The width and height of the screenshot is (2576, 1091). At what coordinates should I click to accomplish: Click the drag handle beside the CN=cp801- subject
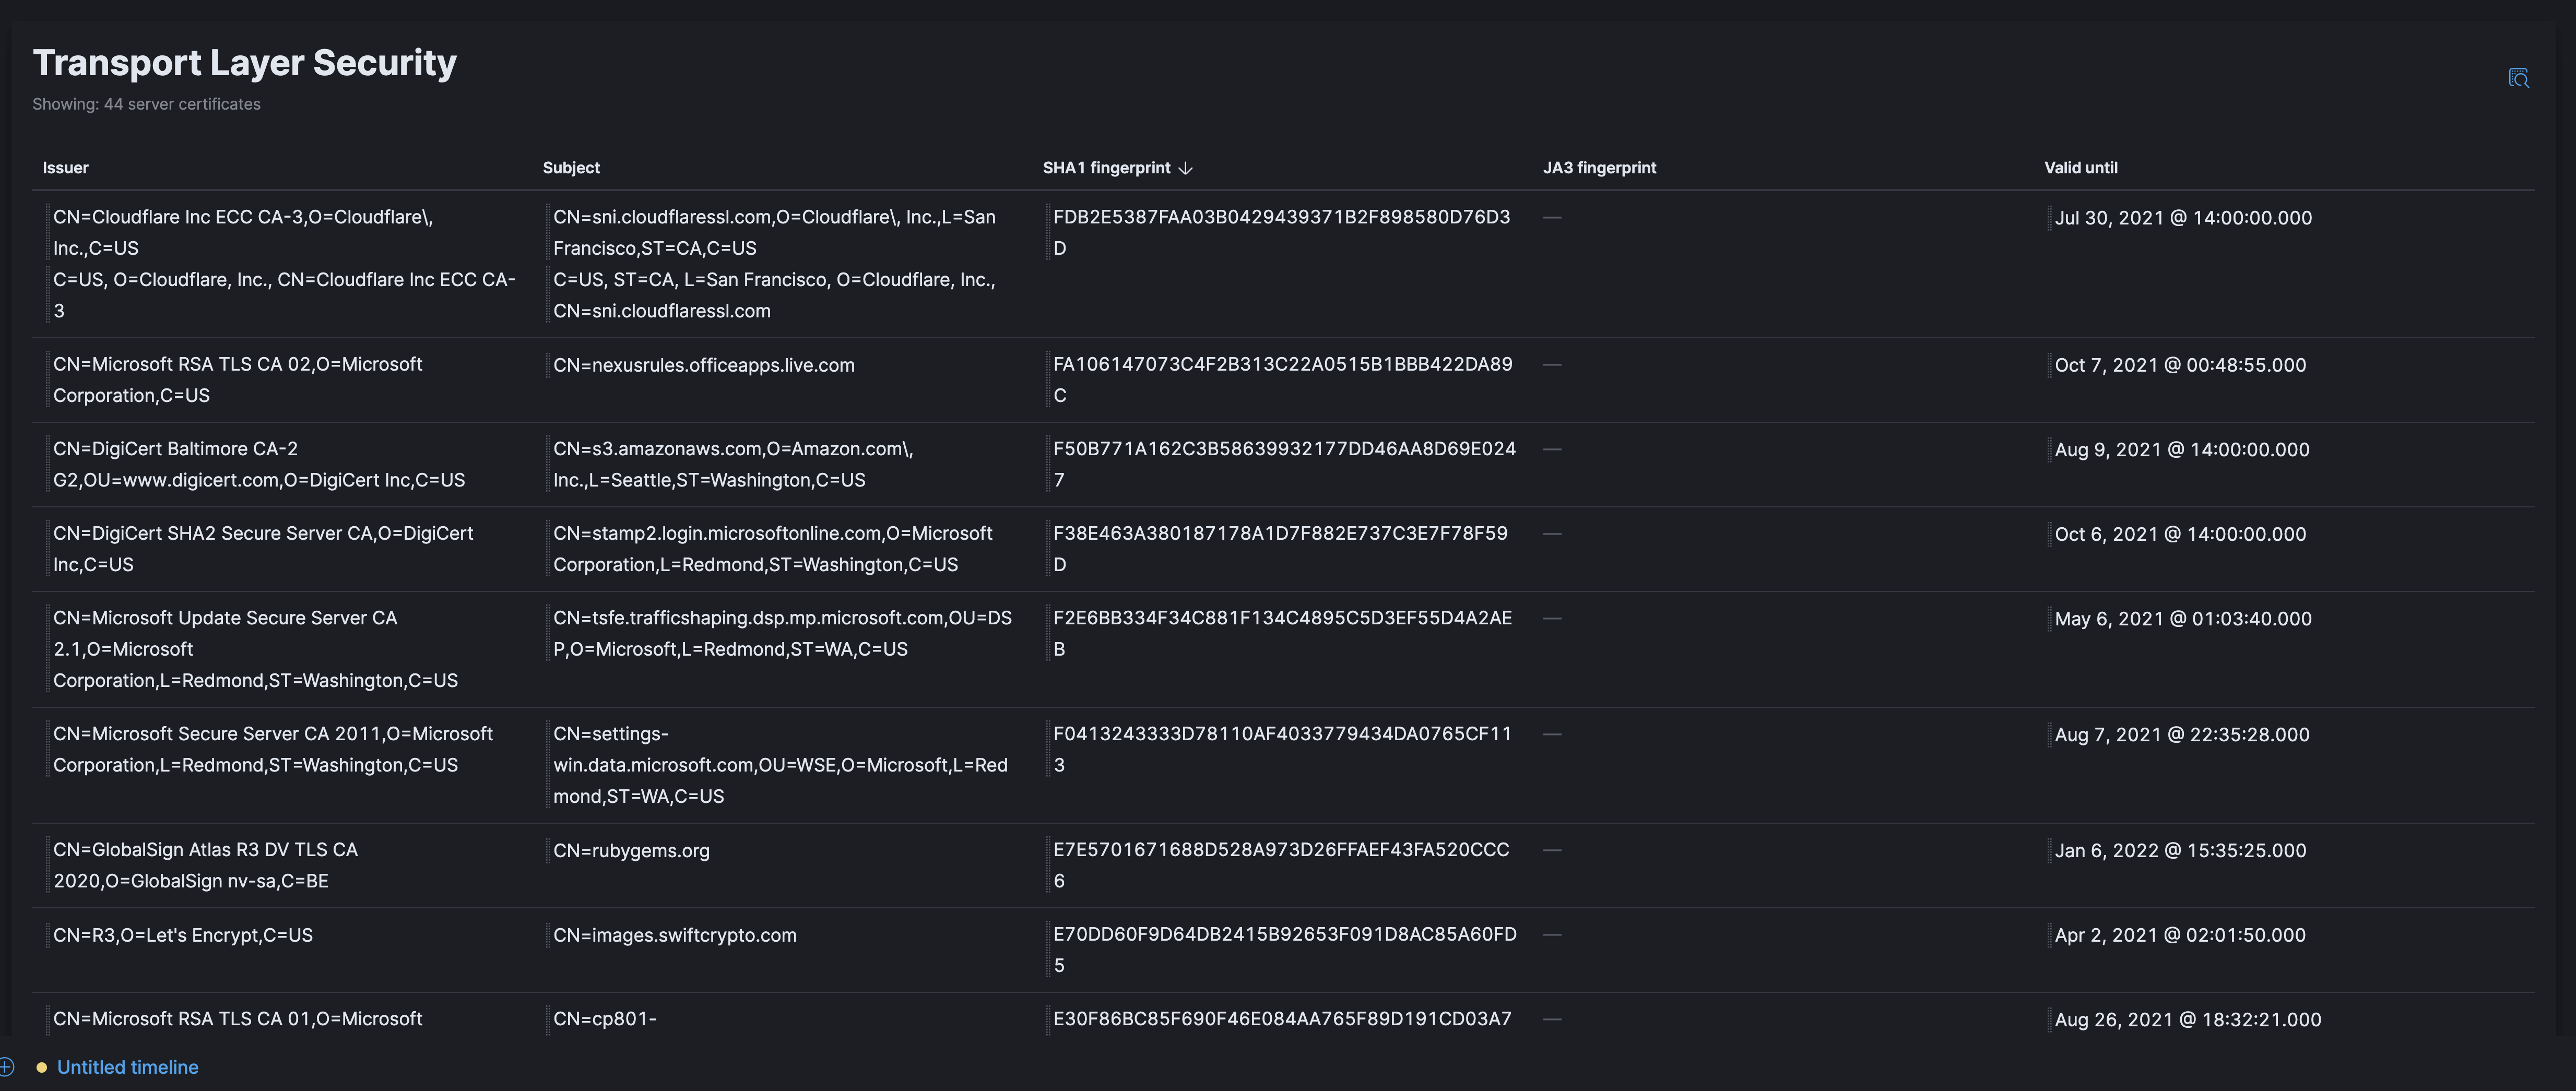coord(546,1019)
